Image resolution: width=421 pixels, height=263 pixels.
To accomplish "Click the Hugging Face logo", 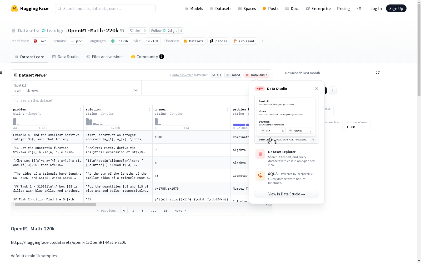I will tap(30, 8).
